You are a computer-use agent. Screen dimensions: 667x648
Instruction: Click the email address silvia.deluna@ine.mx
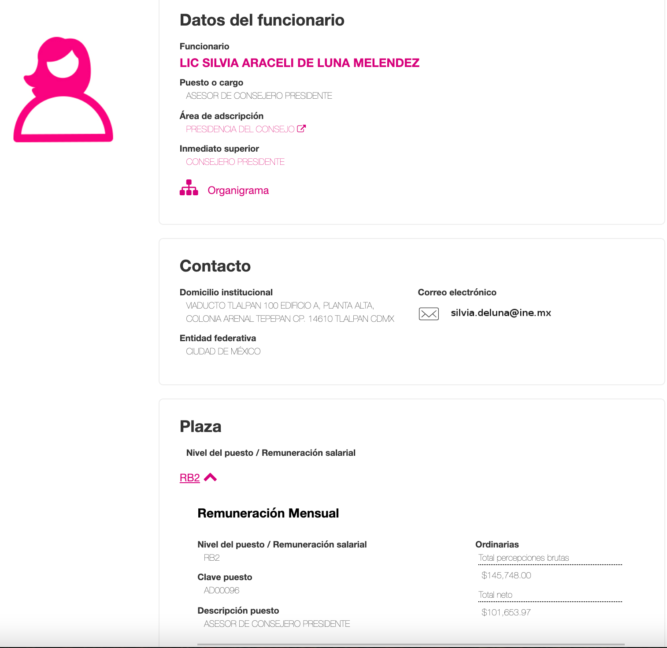pos(500,313)
